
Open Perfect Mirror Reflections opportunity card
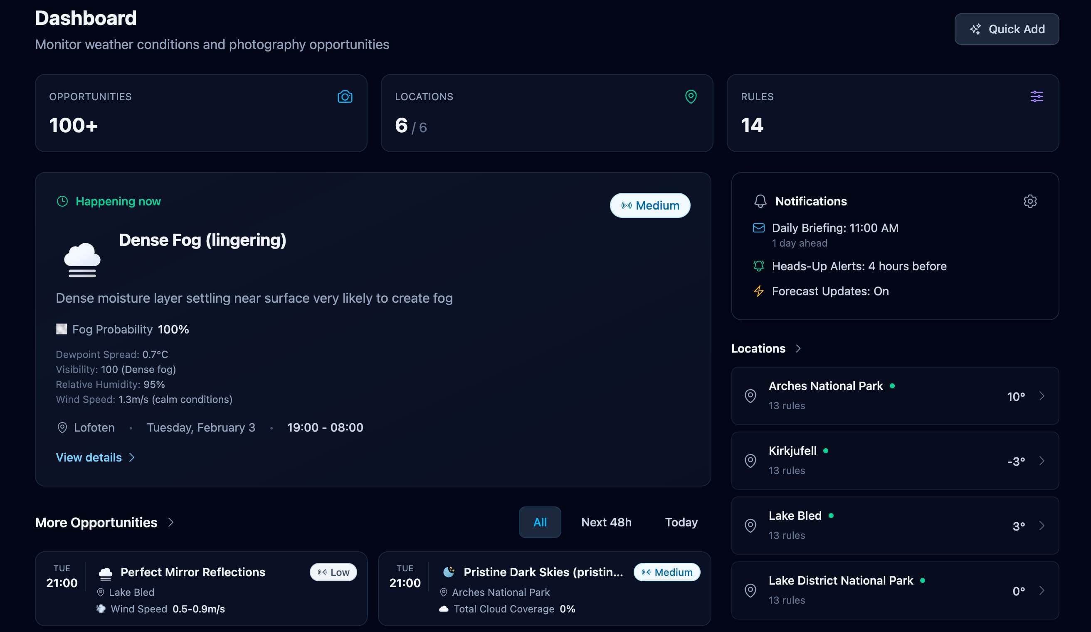193,572
